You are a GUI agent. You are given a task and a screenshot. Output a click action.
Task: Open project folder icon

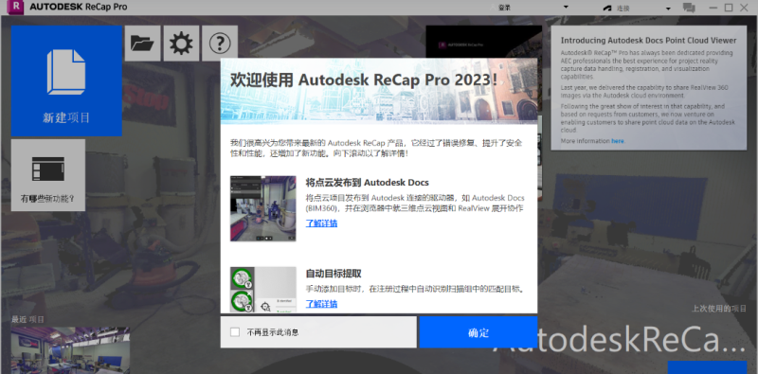pos(143,44)
